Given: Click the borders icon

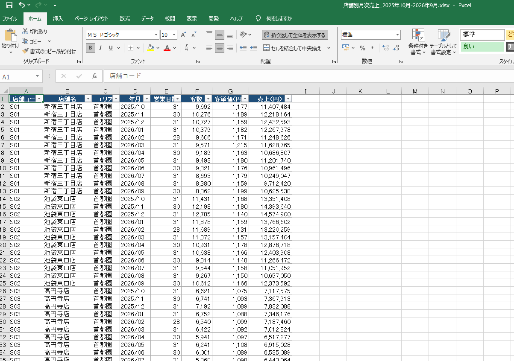Looking at the screenshot, I should (131, 48).
